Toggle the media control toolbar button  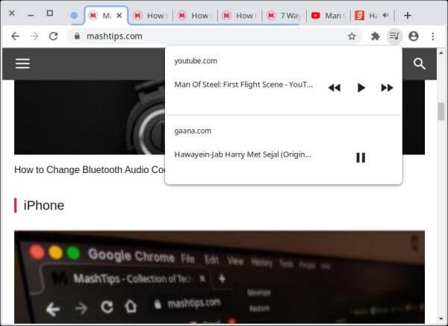pyautogui.click(x=394, y=37)
